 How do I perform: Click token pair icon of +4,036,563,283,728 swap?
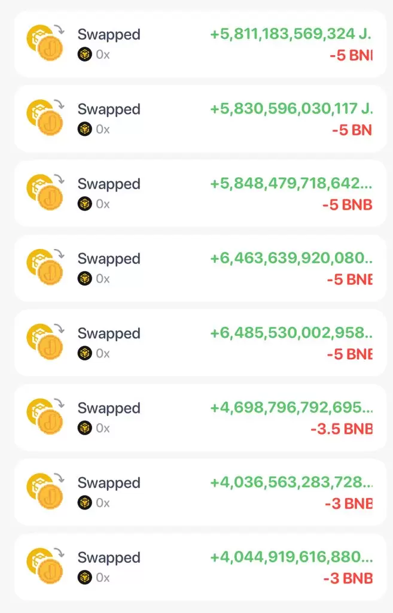[45, 491]
